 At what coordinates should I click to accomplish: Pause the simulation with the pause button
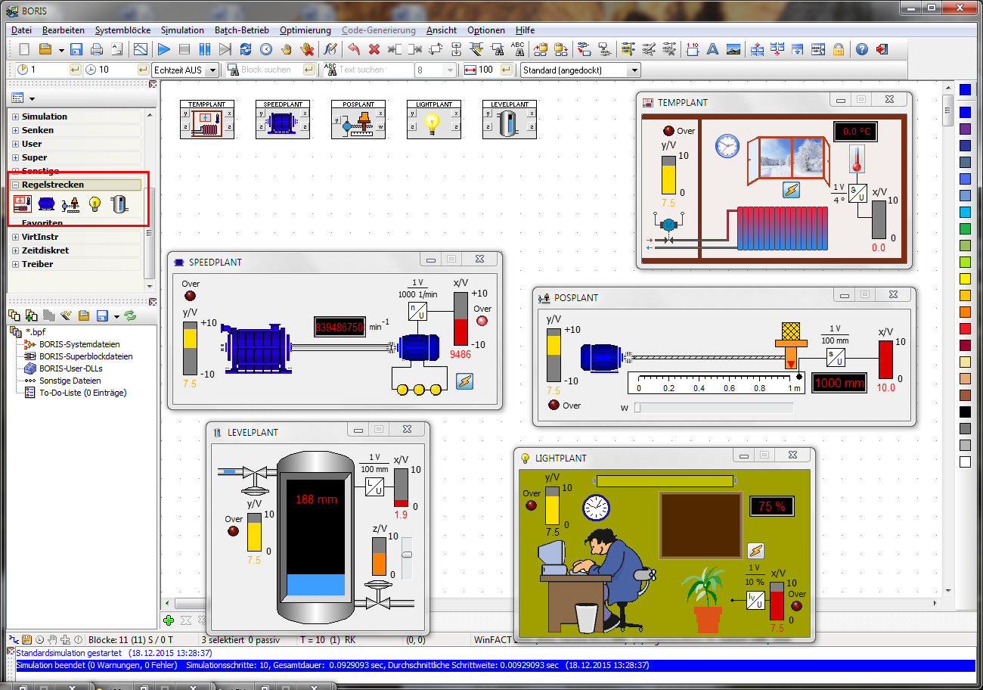205,49
